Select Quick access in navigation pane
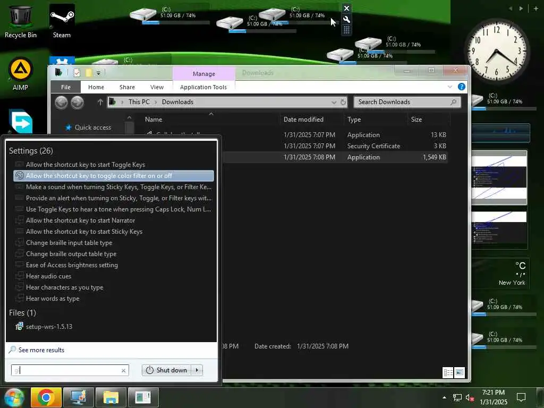This screenshot has width=544, height=408. click(x=89, y=127)
